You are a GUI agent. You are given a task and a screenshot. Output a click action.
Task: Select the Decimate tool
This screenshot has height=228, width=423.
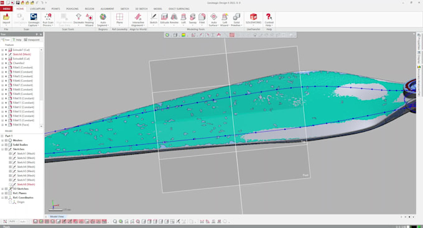click(x=78, y=20)
